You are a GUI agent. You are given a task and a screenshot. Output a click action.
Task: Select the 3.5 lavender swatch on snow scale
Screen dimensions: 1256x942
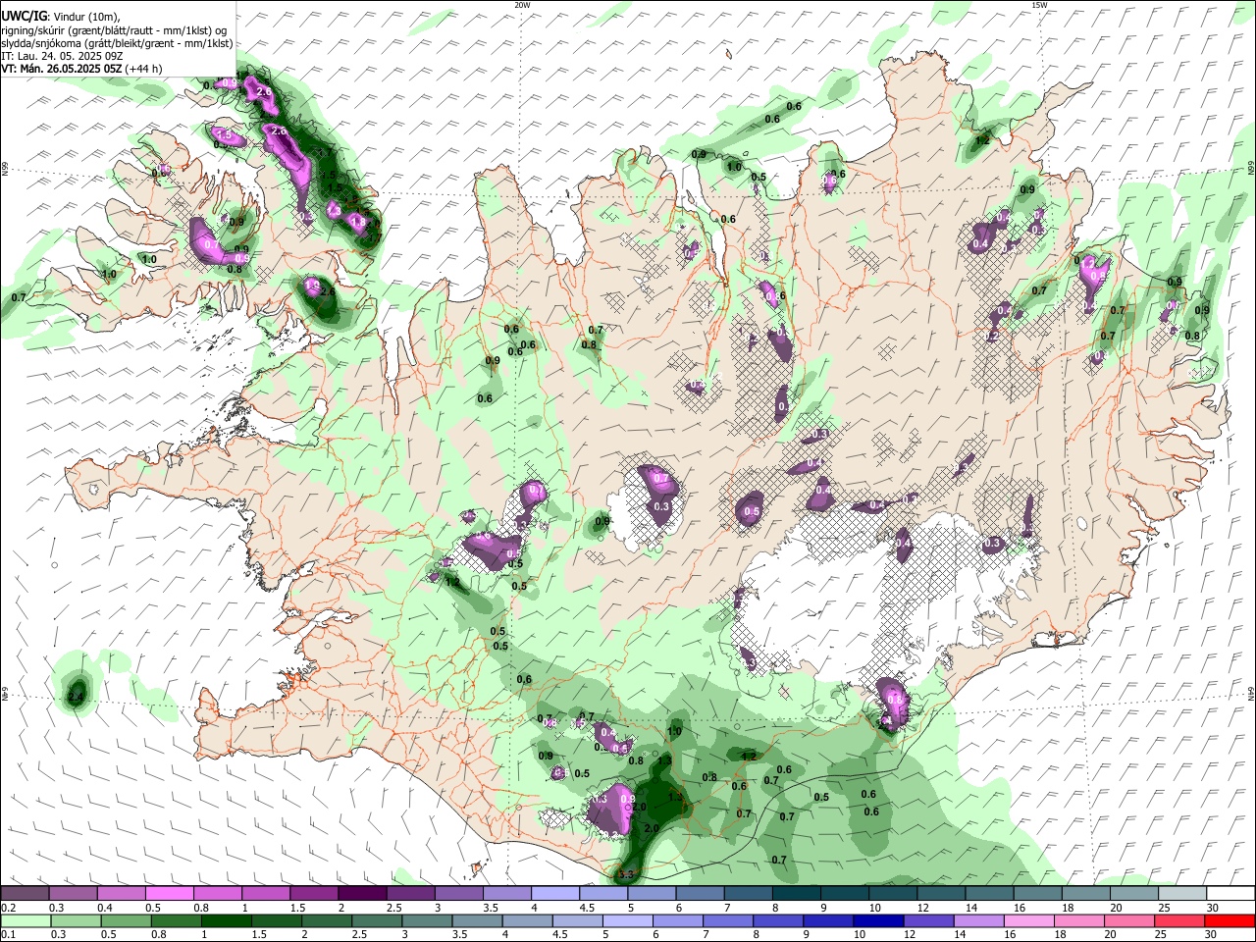pyautogui.click(x=506, y=894)
